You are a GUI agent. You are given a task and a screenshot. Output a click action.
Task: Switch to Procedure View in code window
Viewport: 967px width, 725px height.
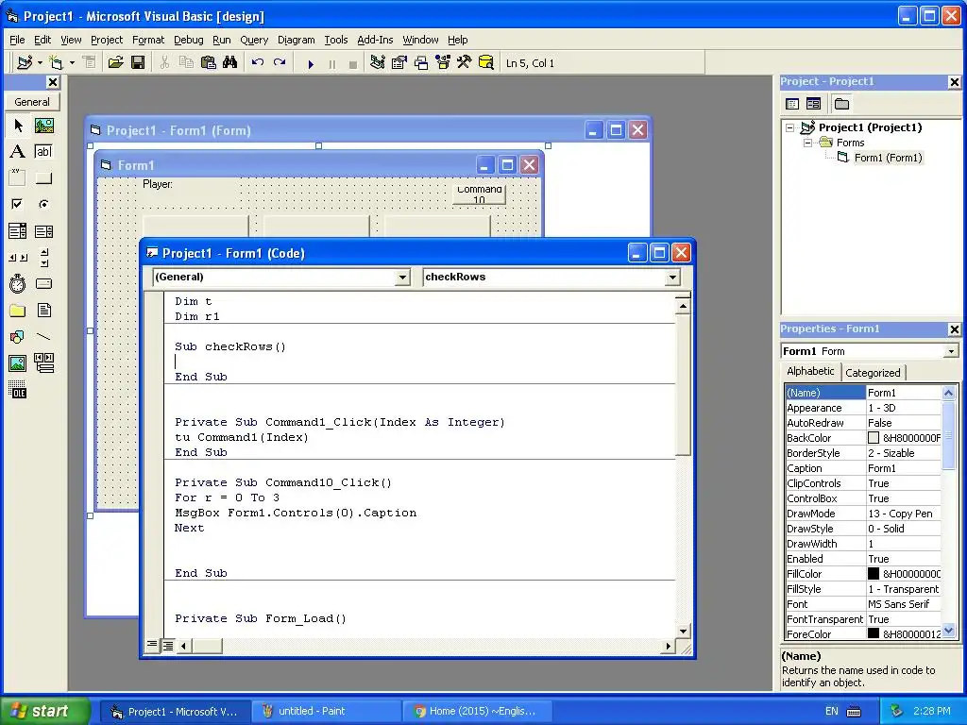pyautogui.click(x=152, y=646)
